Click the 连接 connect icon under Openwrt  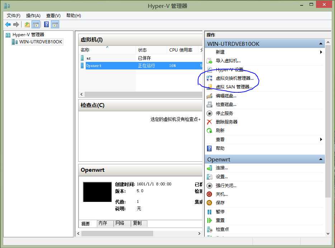(x=209, y=168)
